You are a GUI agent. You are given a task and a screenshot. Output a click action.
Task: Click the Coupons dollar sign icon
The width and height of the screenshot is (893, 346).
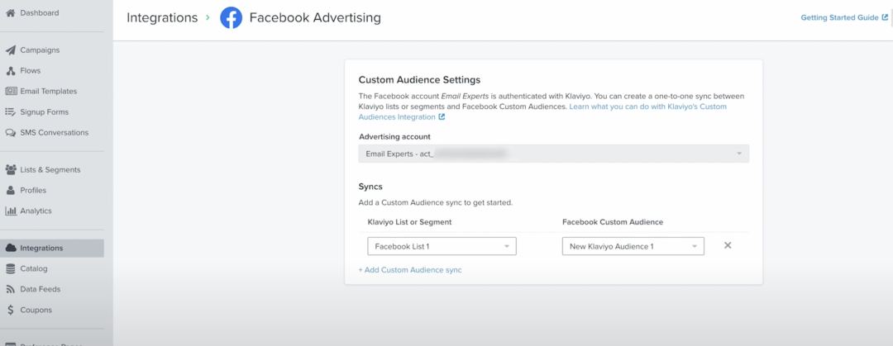(x=11, y=310)
